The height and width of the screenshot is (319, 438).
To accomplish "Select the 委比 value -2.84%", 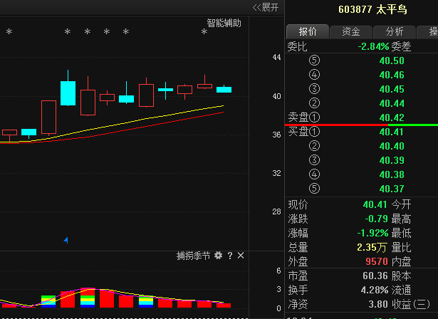I will [373, 46].
